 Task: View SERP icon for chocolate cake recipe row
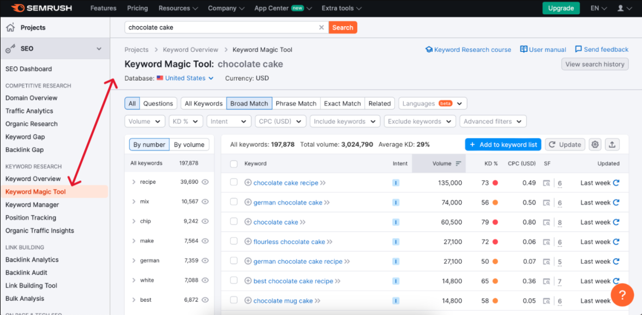pyautogui.click(x=547, y=183)
